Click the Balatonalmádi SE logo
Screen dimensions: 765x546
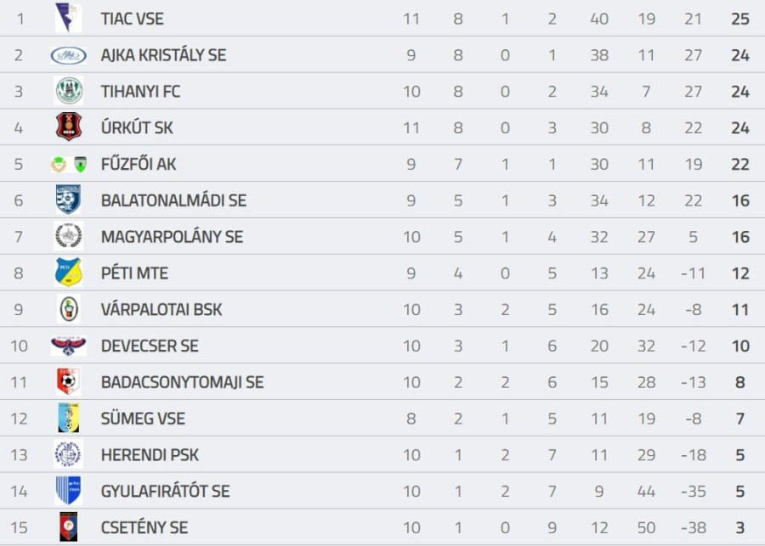point(68,200)
